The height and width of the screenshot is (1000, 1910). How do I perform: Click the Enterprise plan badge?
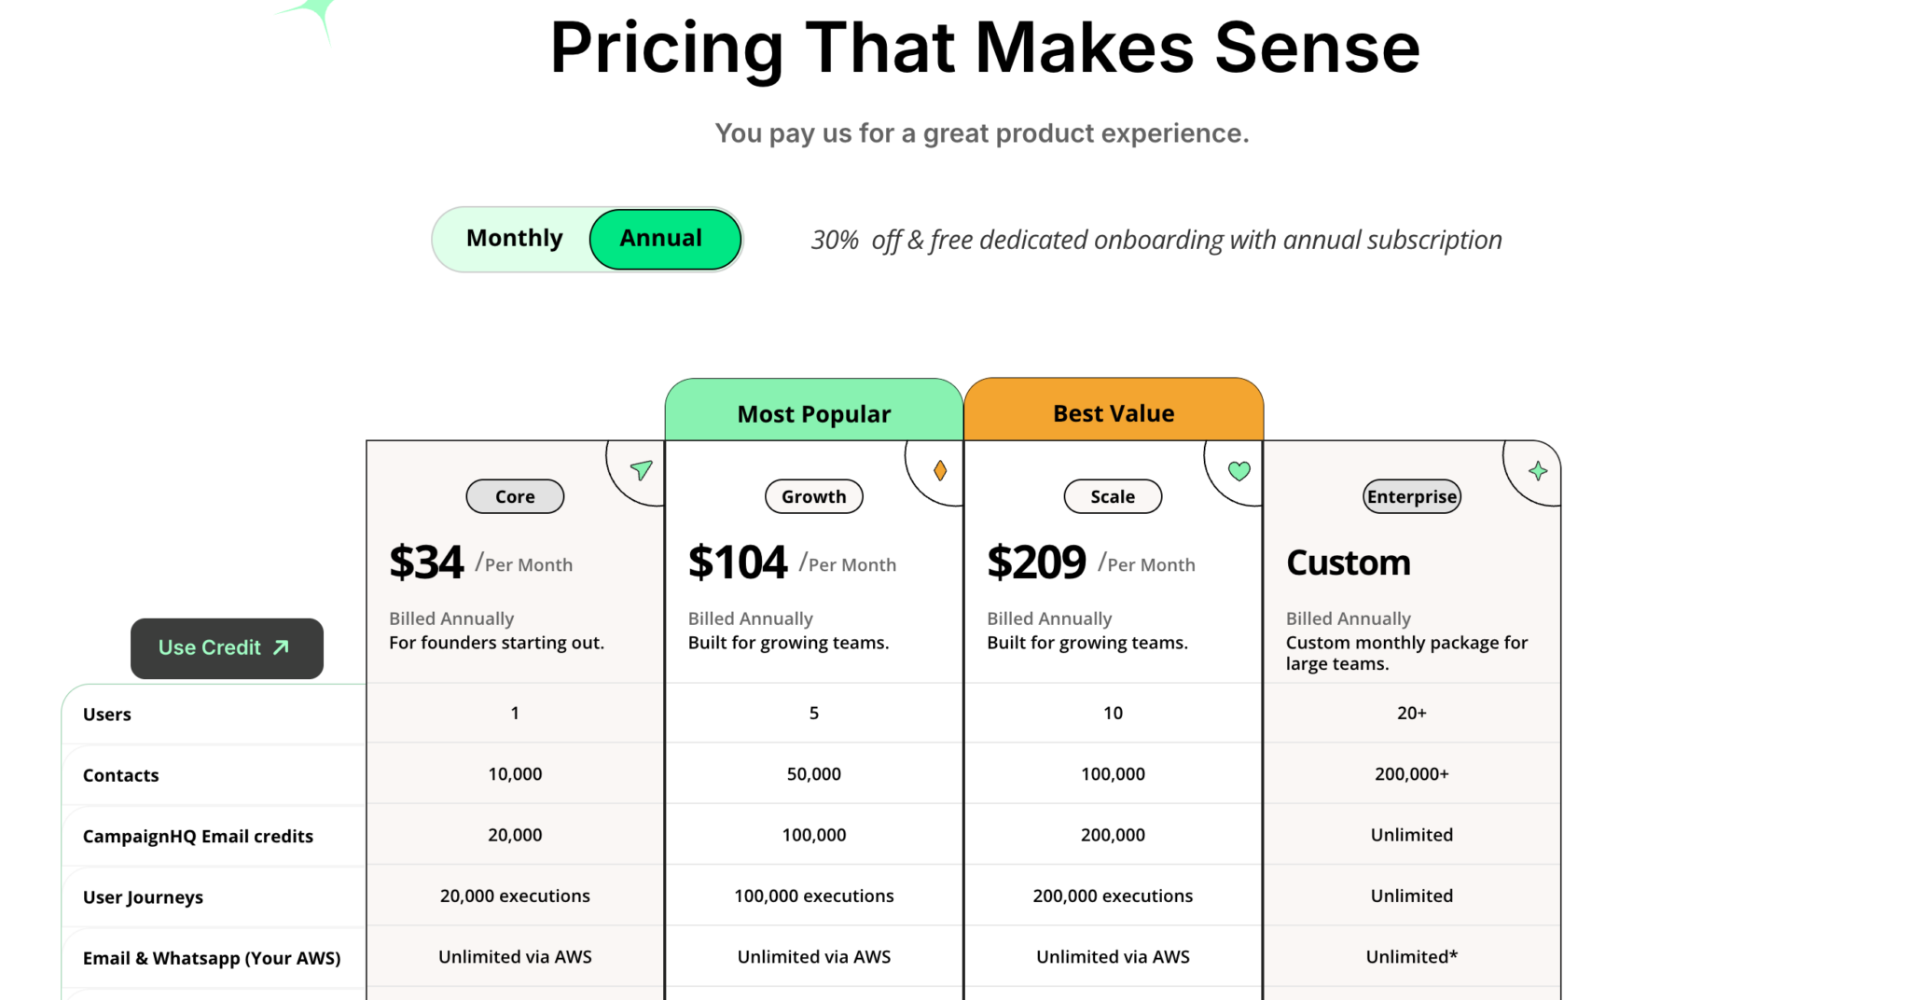tap(1411, 496)
